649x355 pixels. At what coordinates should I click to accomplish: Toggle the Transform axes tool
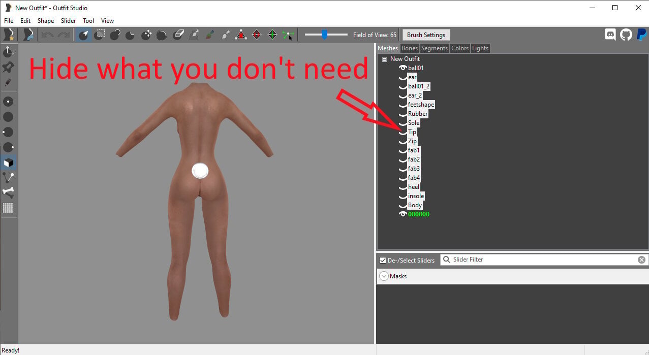[9, 52]
